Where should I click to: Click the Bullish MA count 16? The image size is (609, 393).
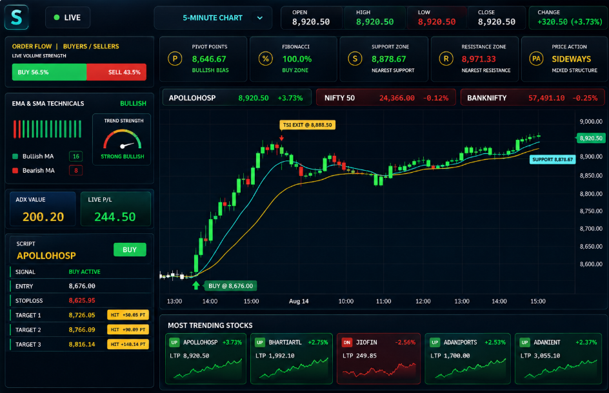click(75, 157)
